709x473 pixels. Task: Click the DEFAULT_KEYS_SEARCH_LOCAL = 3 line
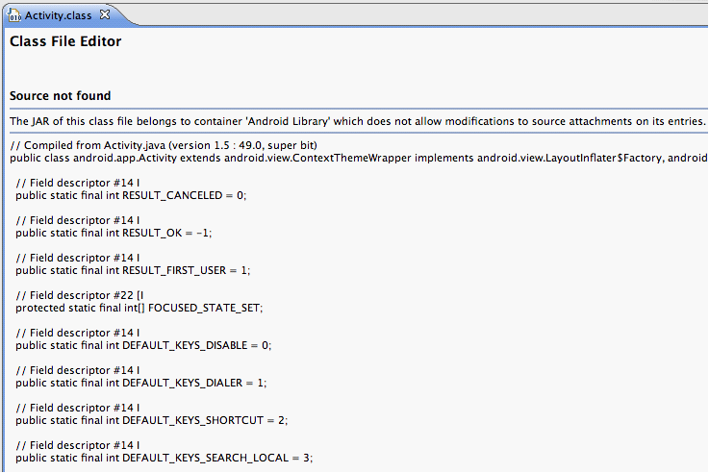pyautogui.click(x=165, y=458)
